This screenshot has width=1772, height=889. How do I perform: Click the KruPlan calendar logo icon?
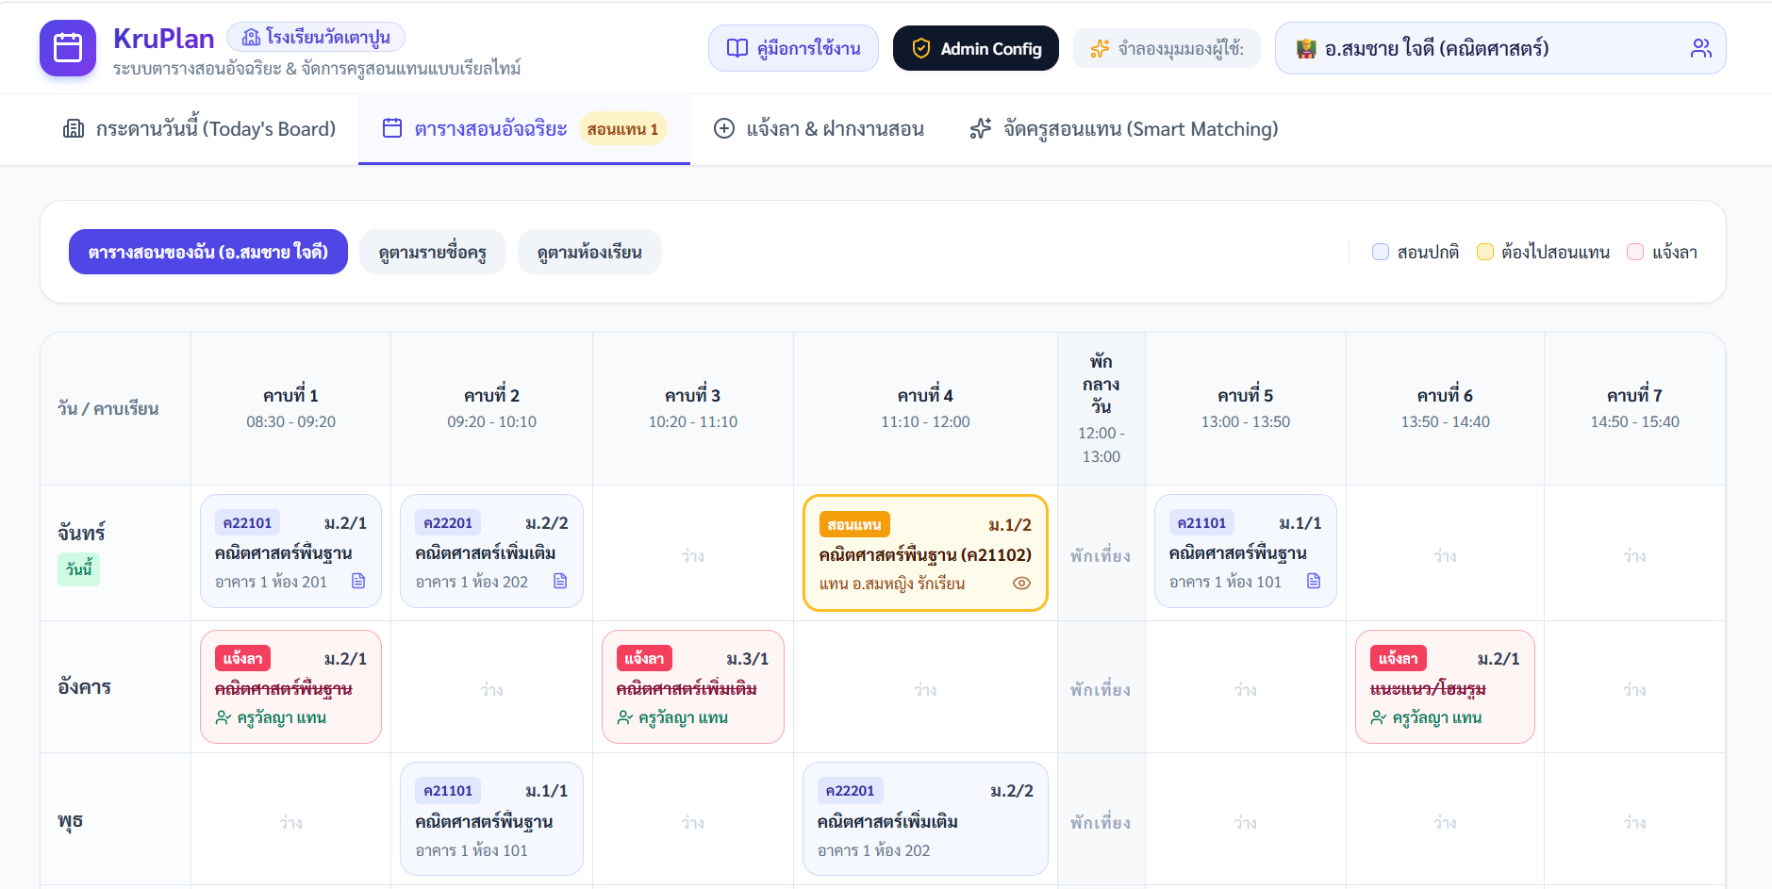point(68,48)
